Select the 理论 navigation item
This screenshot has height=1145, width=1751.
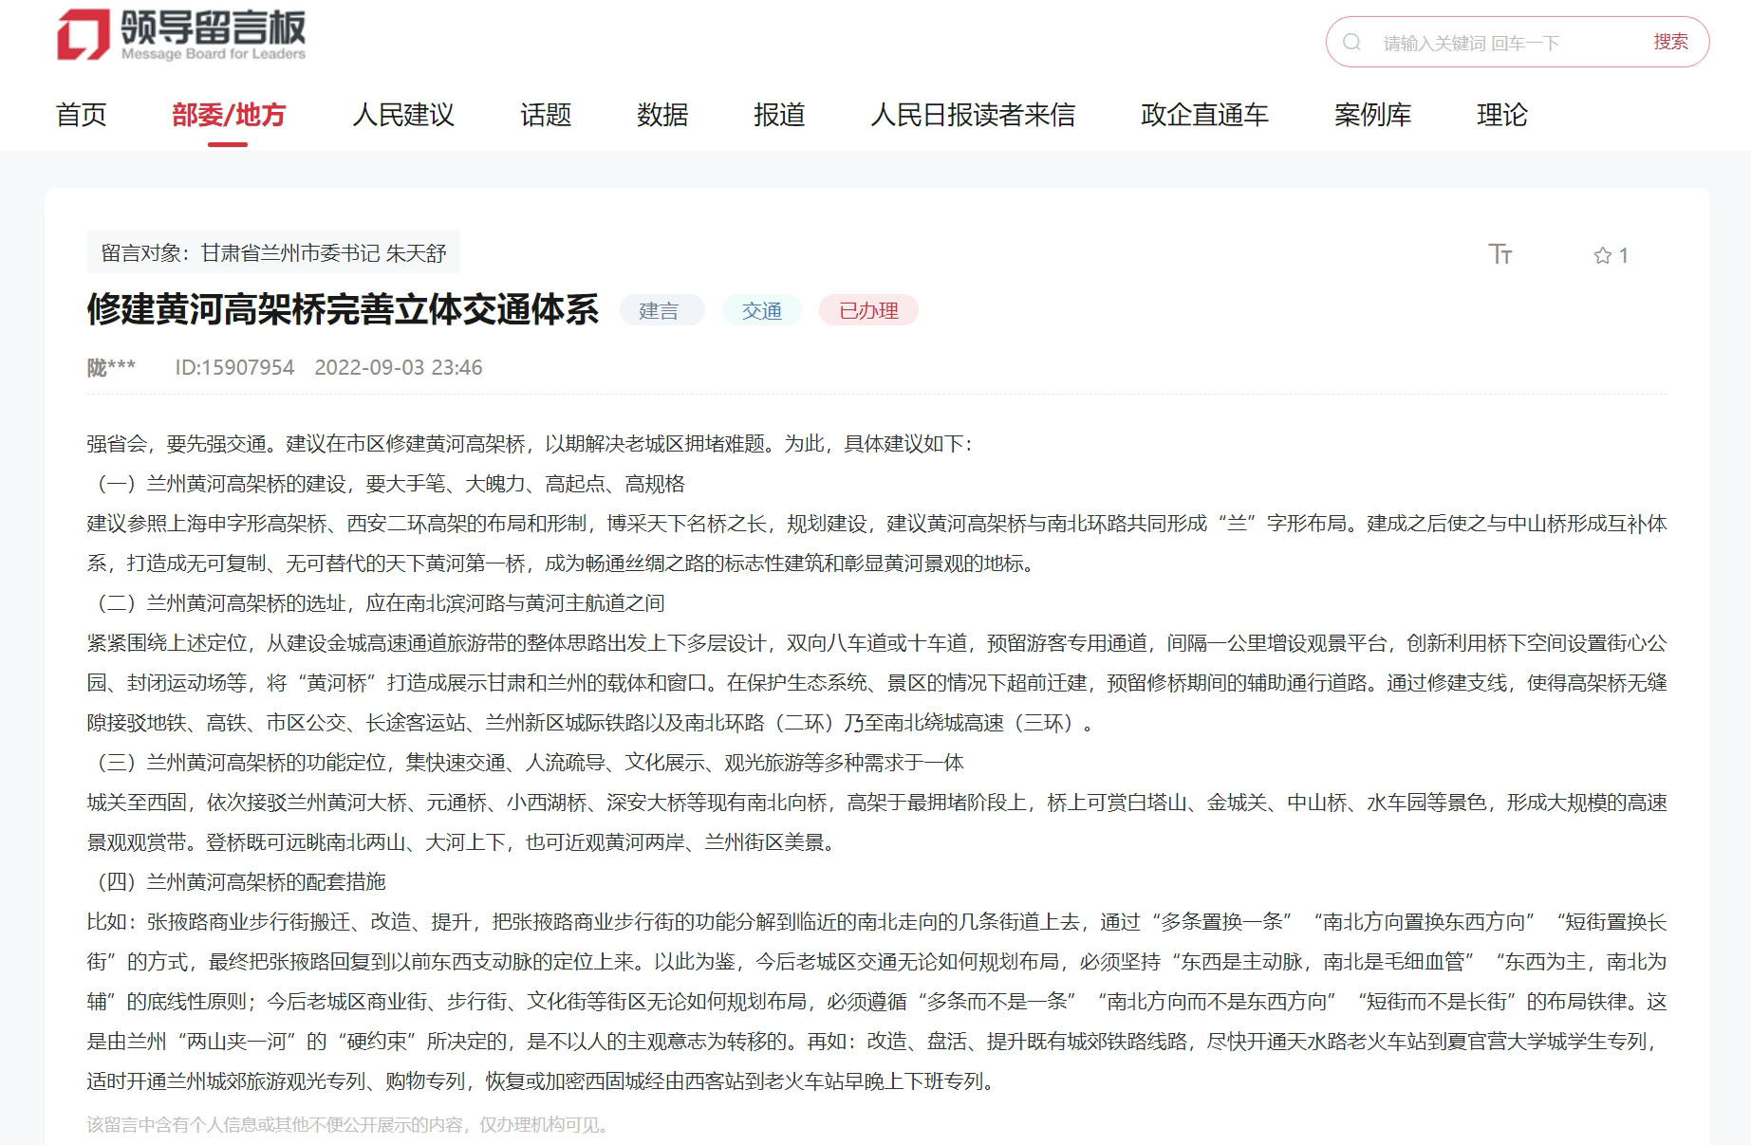point(1501,115)
